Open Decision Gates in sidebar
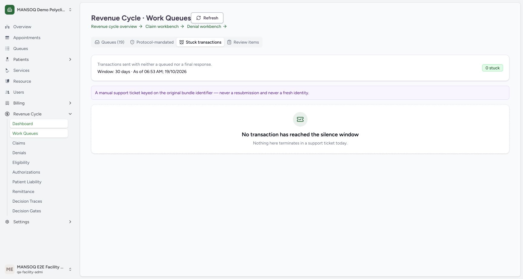Screen dimensions: 523x279 [39, 211]
